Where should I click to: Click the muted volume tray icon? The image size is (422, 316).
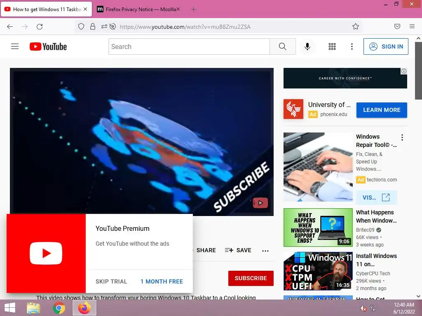point(363,308)
